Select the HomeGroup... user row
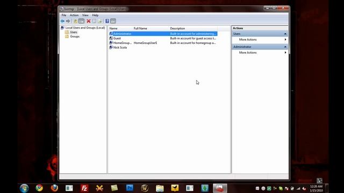344x193 pixels. (x=163, y=43)
